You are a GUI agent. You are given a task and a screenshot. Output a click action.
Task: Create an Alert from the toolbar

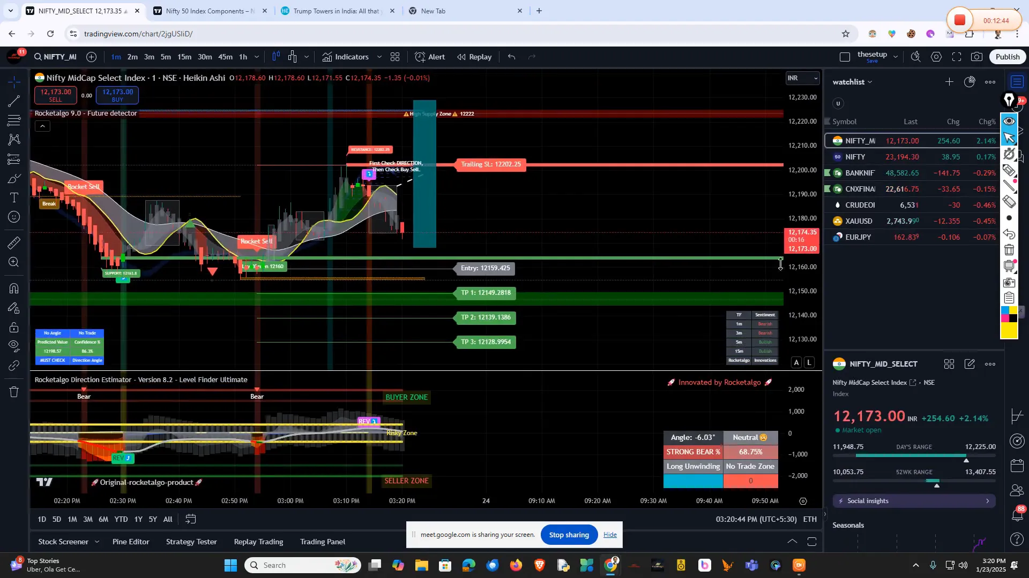tap(430, 57)
